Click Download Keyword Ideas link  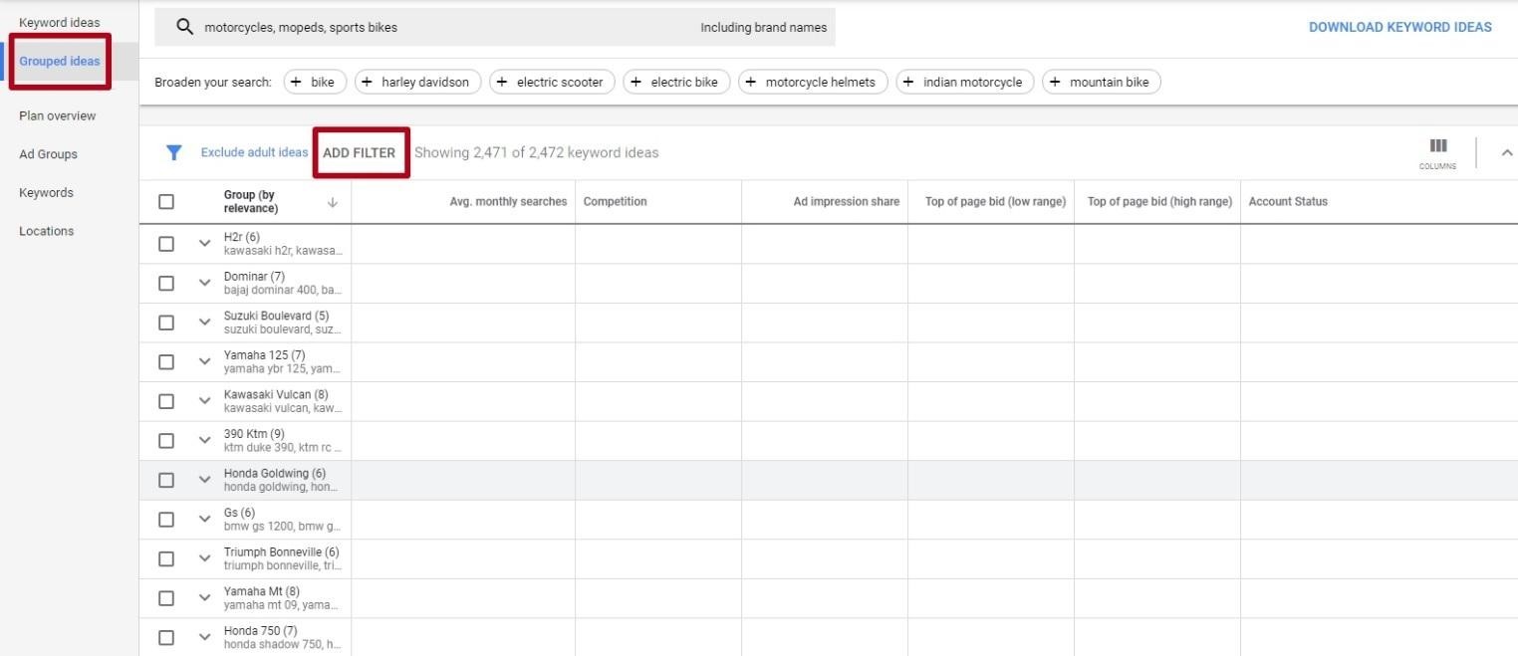point(1399,27)
